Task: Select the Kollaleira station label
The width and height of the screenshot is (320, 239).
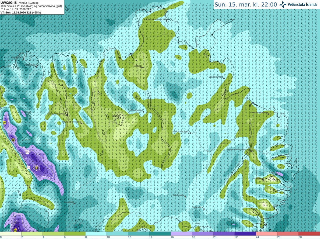Action: point(258,178)
